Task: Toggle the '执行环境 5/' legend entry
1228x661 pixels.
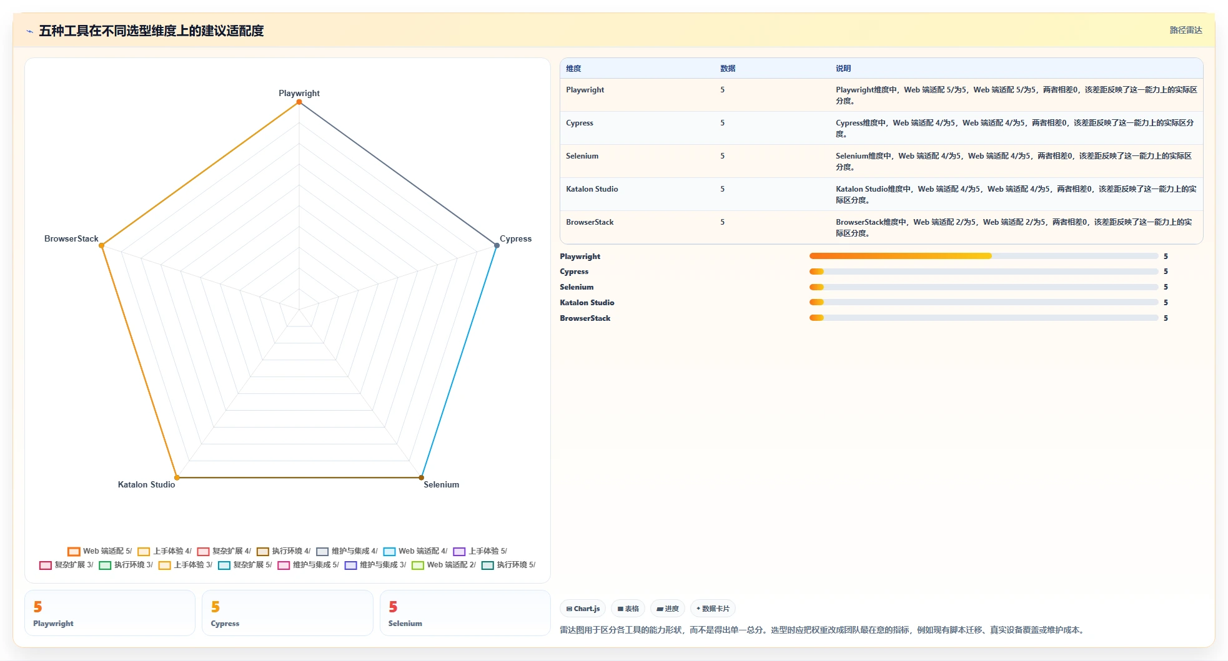Action: tap(508, 565)
